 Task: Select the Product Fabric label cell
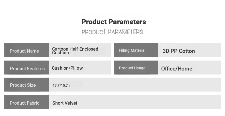point(26,102)
